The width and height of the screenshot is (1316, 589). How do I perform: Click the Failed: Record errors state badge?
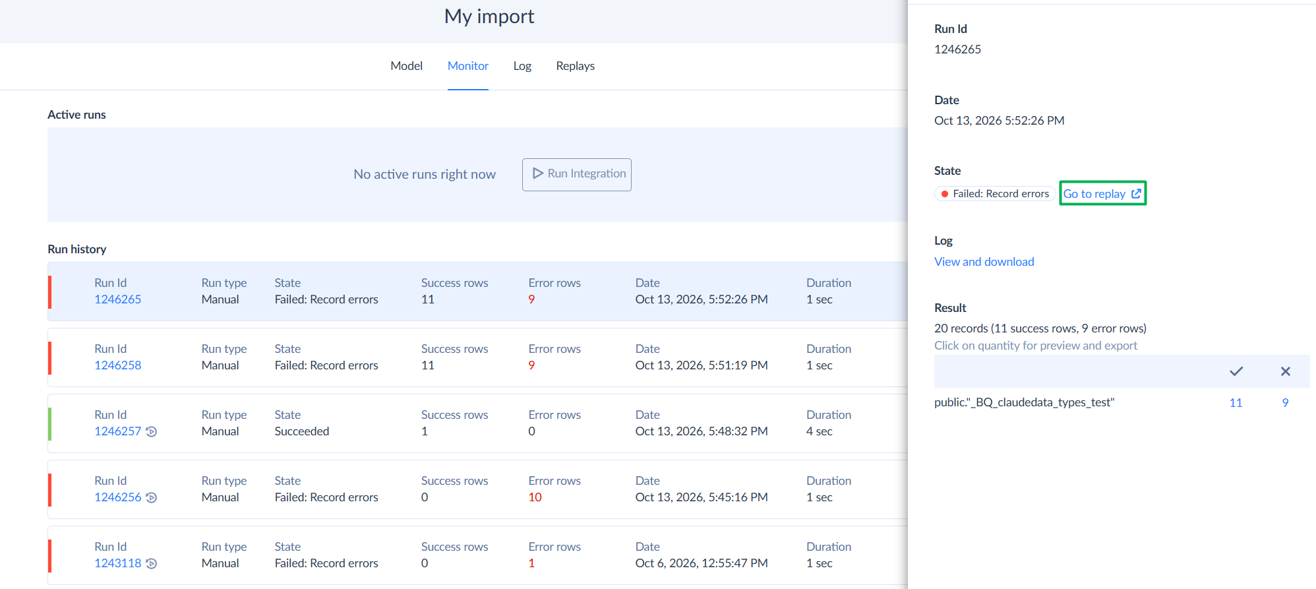[x=995, y=194]
